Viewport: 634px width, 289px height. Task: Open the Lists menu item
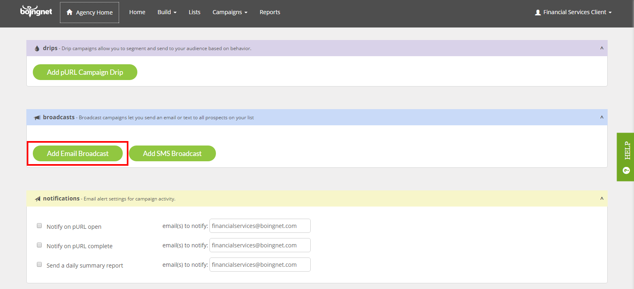(194, 12)
